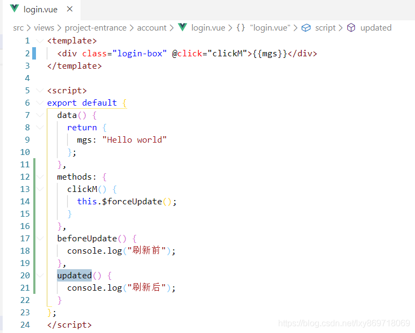The height and width of the screenshot is (333, 415).
Task: Click the highlighted updated method name
Action: click(x=75, y=276)
